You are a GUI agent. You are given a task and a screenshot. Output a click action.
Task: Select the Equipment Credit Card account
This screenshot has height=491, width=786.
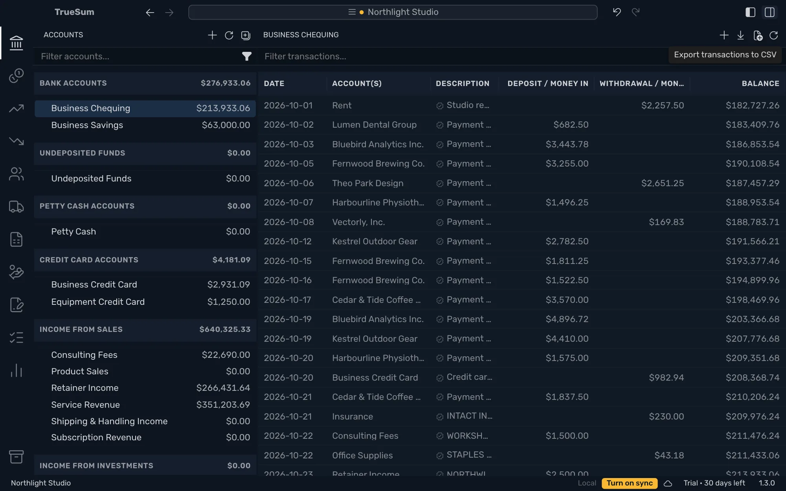pos(145,302)
